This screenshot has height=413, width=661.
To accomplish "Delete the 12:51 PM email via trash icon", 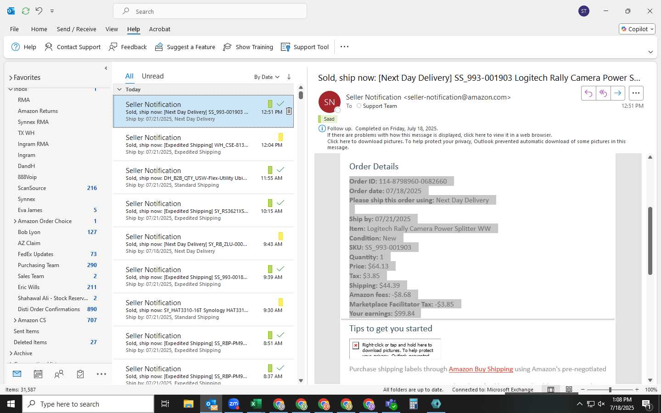I will click(289, 111).
